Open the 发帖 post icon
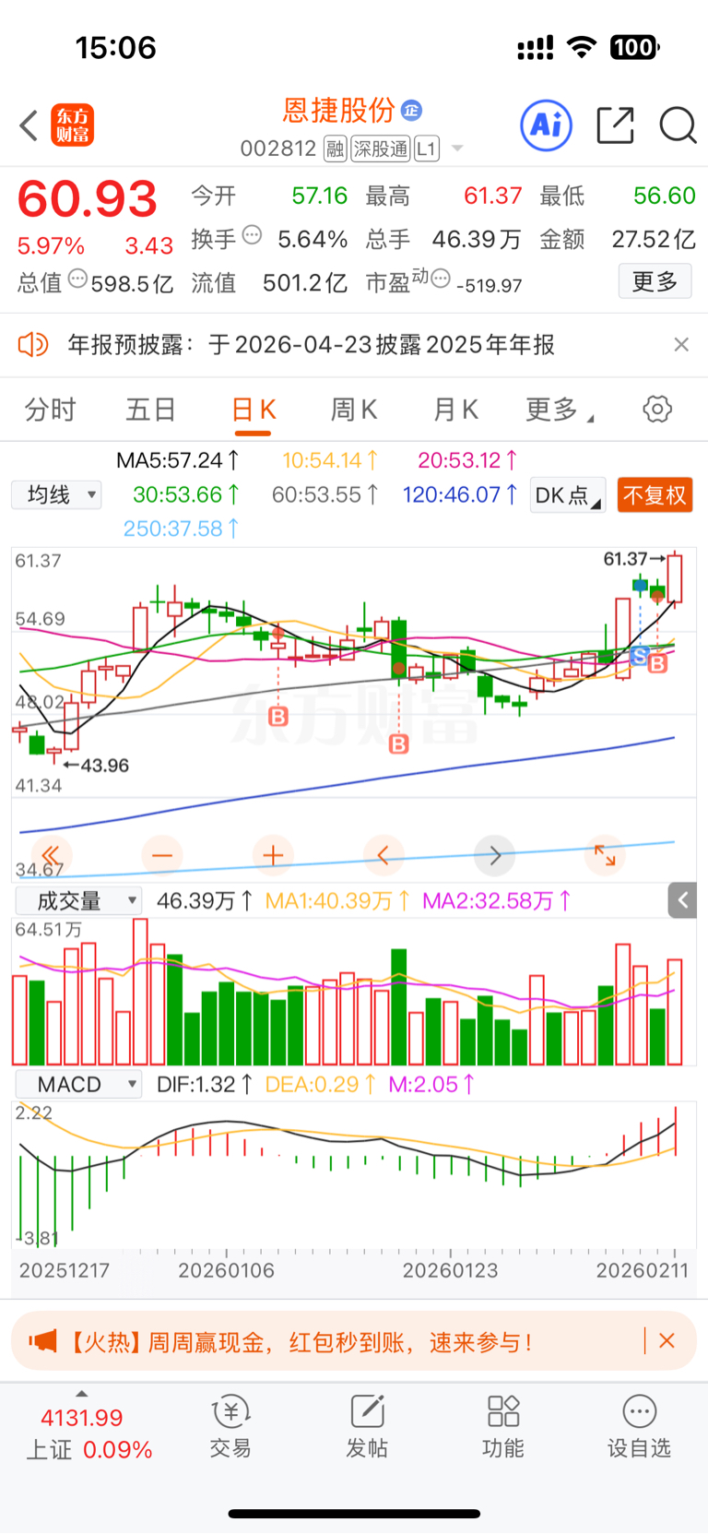 [367, 1427]
